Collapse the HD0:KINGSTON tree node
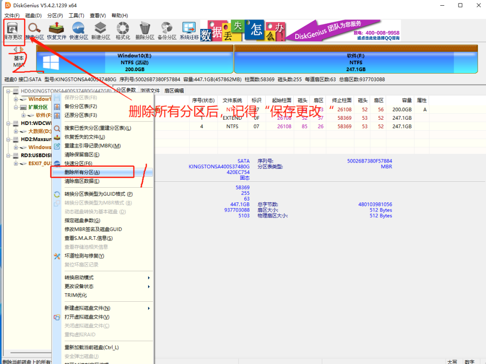 [8, 91]
